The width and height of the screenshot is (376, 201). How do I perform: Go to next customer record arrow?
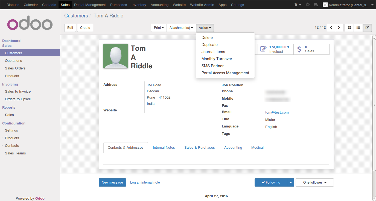(339, 28)
